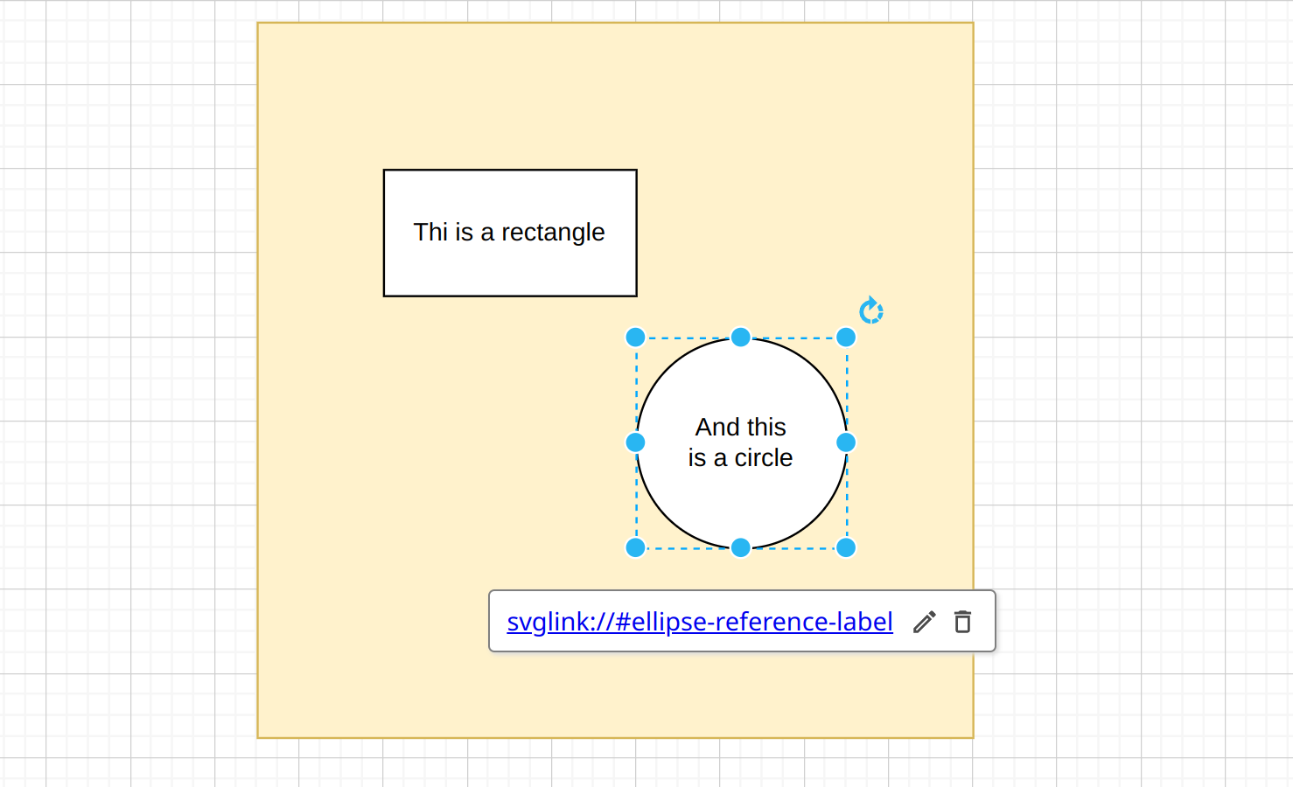1293x787 pixels.
Task: Click the right-middle resize handle of the circle
Action: [x=846, y=442]
